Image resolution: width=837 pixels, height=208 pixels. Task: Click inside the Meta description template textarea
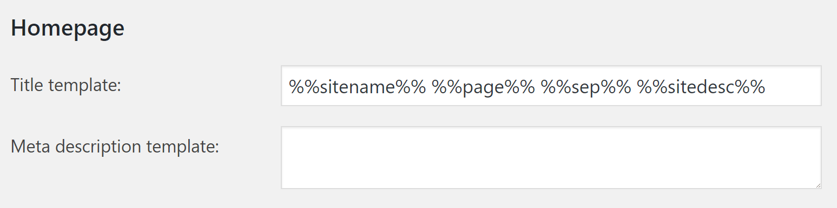coord(551,157)
